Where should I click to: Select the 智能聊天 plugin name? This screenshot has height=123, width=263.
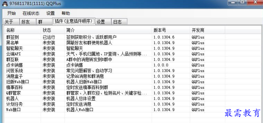click(x=15, y=49)
